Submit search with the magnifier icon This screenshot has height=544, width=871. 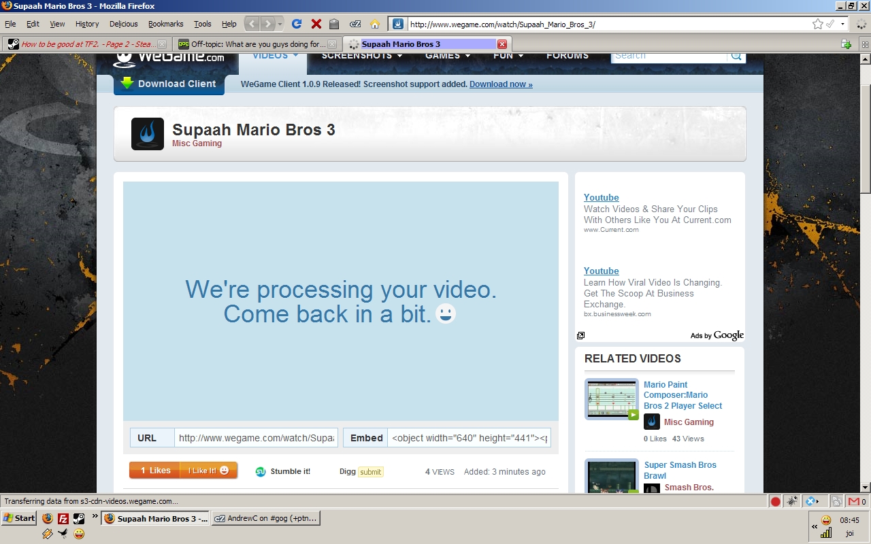click(736, 56)
